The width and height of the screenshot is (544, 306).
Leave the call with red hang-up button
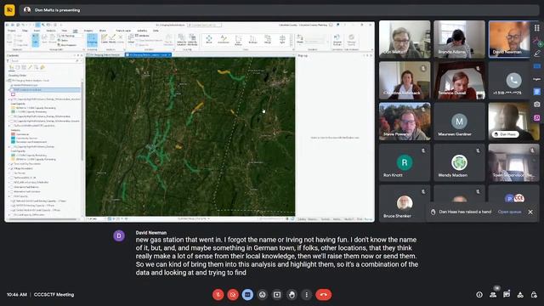[x=323, y=295]
